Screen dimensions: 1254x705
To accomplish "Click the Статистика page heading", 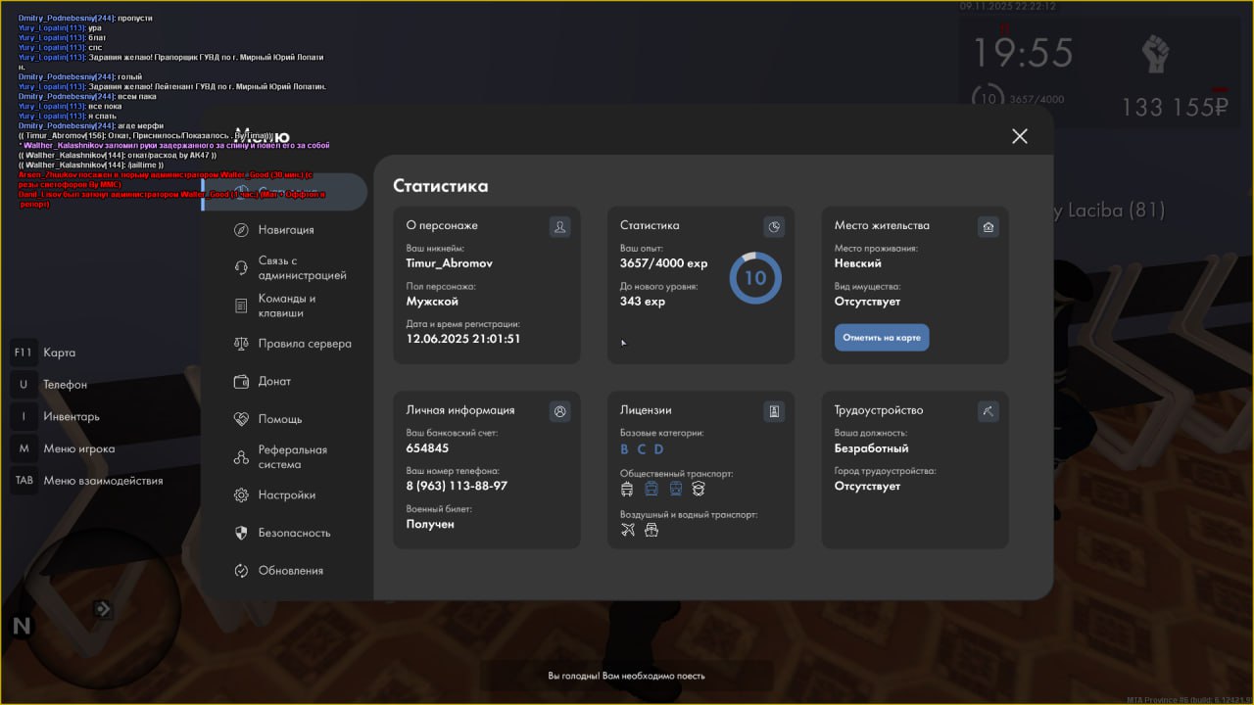I will tap(441, 186).
